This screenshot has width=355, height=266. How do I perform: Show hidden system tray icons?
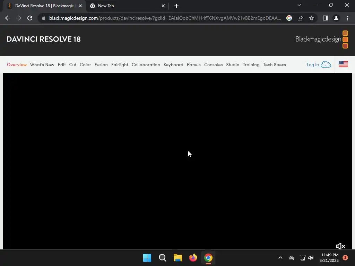point(280,258)
